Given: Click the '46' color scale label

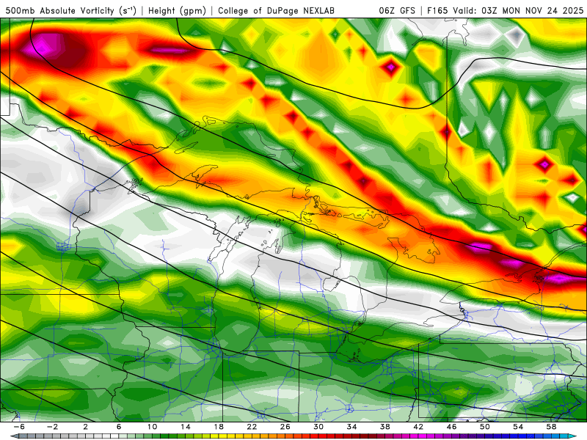Looking at the screenshot, I should coord(451,427).
